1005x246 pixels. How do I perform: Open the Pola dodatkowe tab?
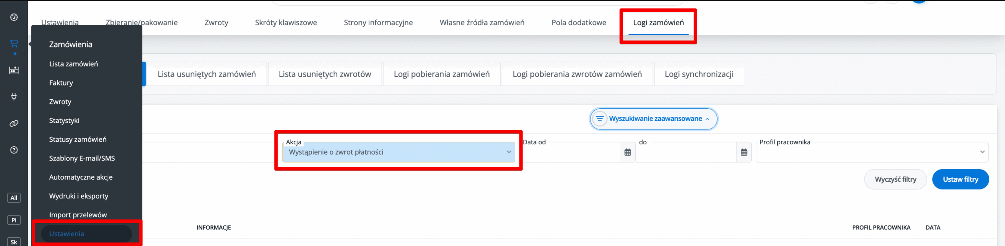pyautogui.click(x=578, y=23)
